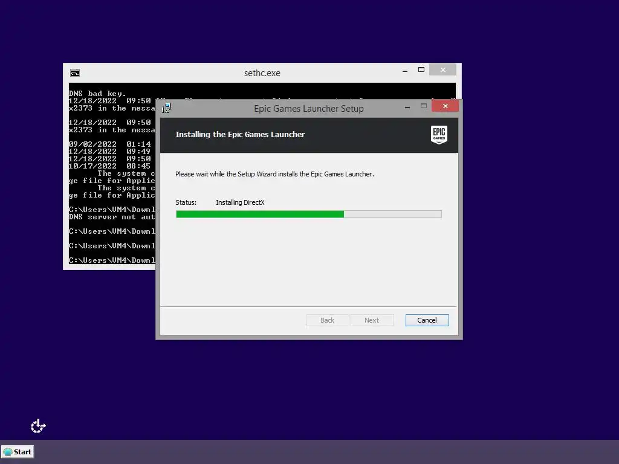Click the Start orb icon on the taskbar
Viewport: 619px width, 464px height.
click(x=8, y=452)
